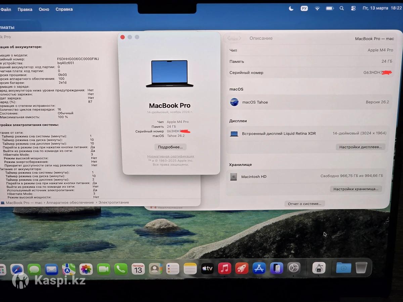The image size is (403, 302).
Task: Click Настройки дисплеев... button
Action: tap(360, 147)
